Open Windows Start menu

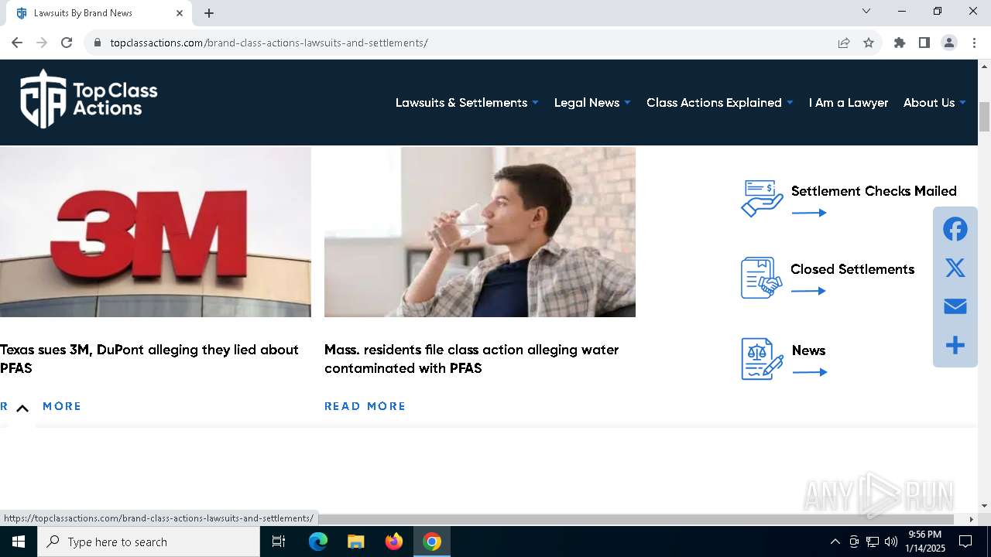[19, 542]
